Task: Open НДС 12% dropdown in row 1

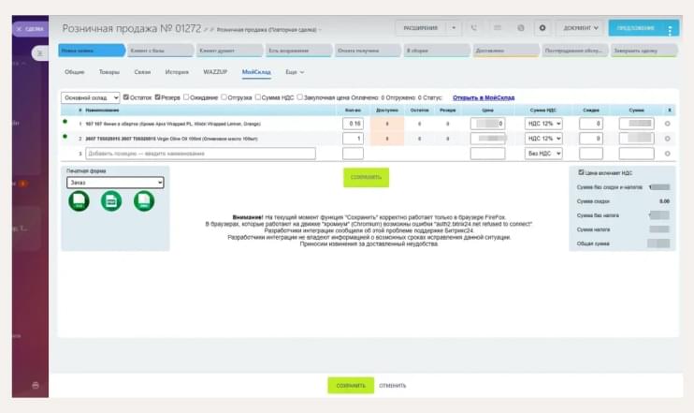Action: coord(543,124)
